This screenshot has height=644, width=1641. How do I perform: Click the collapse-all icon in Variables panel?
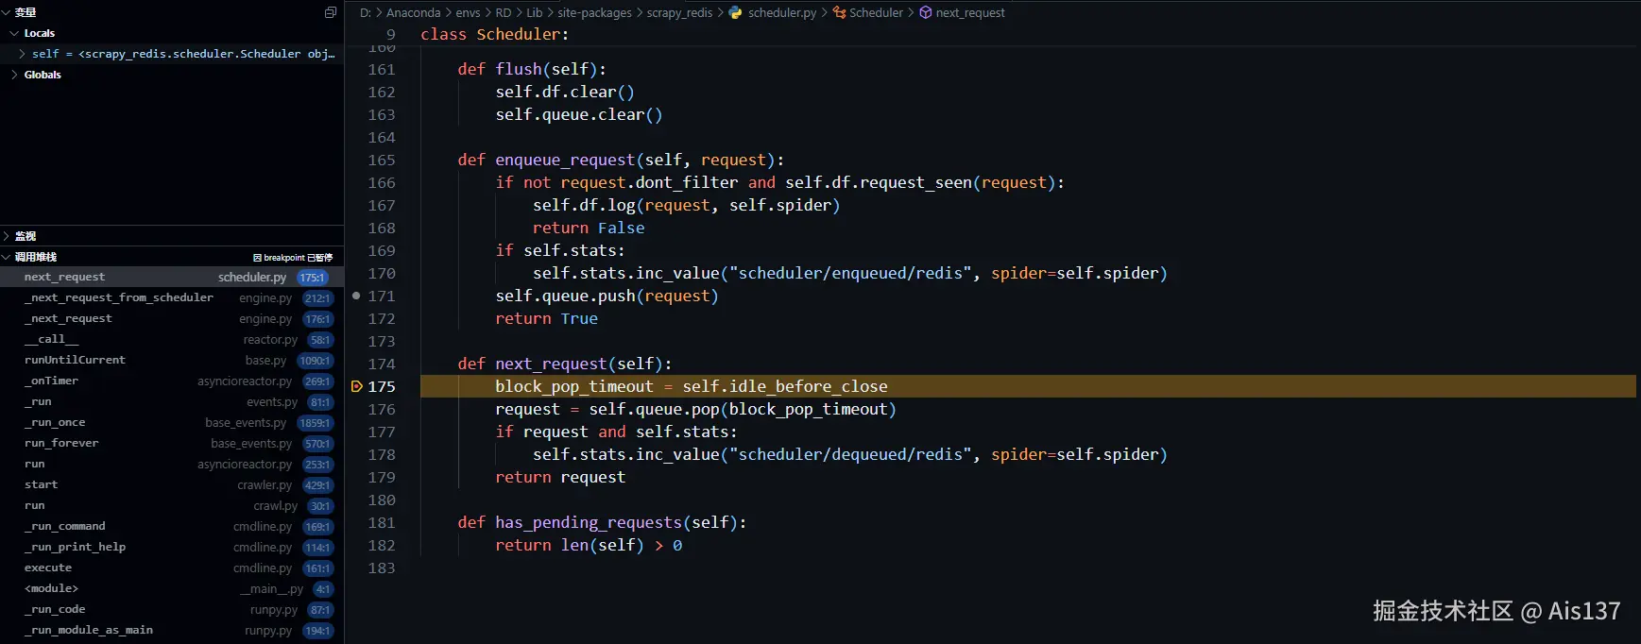[x=331, y=12]
